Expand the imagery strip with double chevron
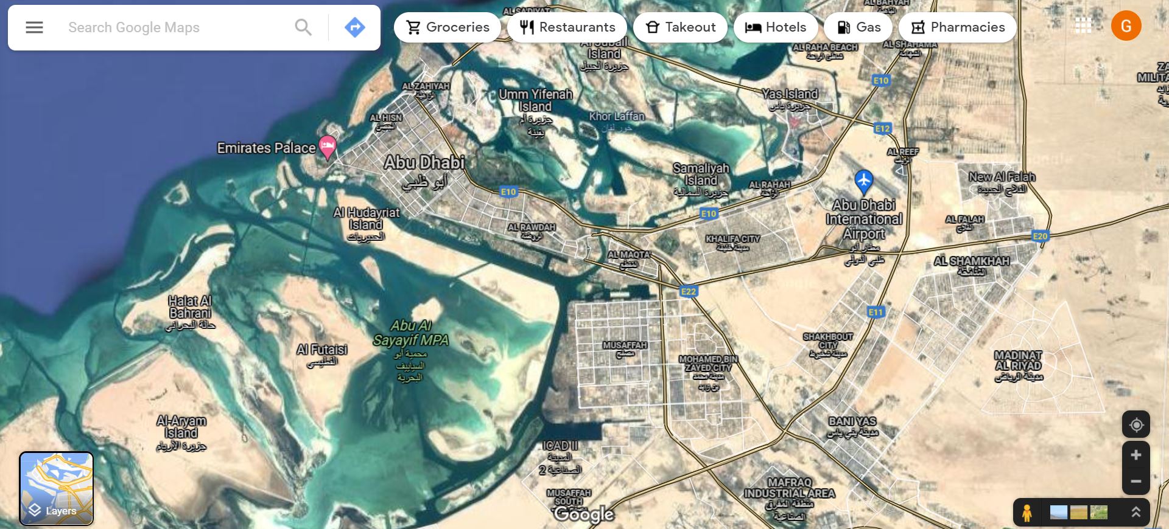The width and height of the screenshot is (1169, 529). coord(1136,512)
